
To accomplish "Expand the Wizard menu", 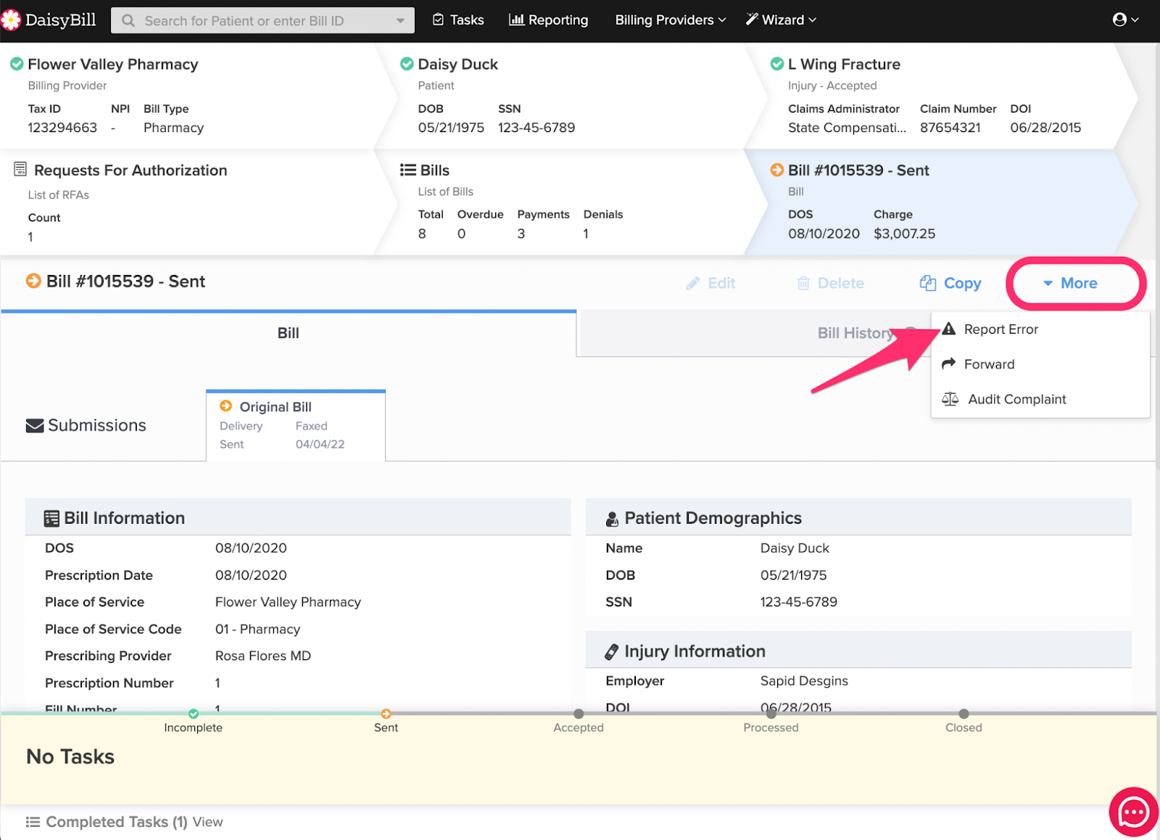I will pyautogui.click(x=782, y=20).
